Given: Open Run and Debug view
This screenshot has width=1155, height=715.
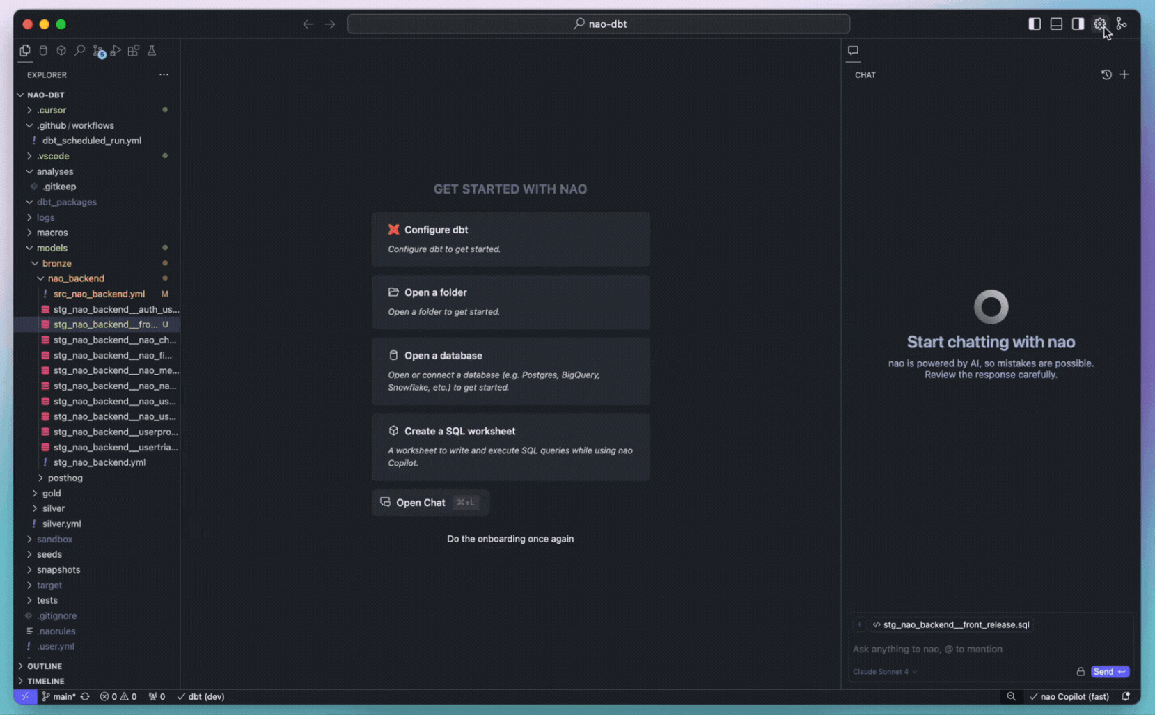Looking at the screenshot, I should [116, 51].
